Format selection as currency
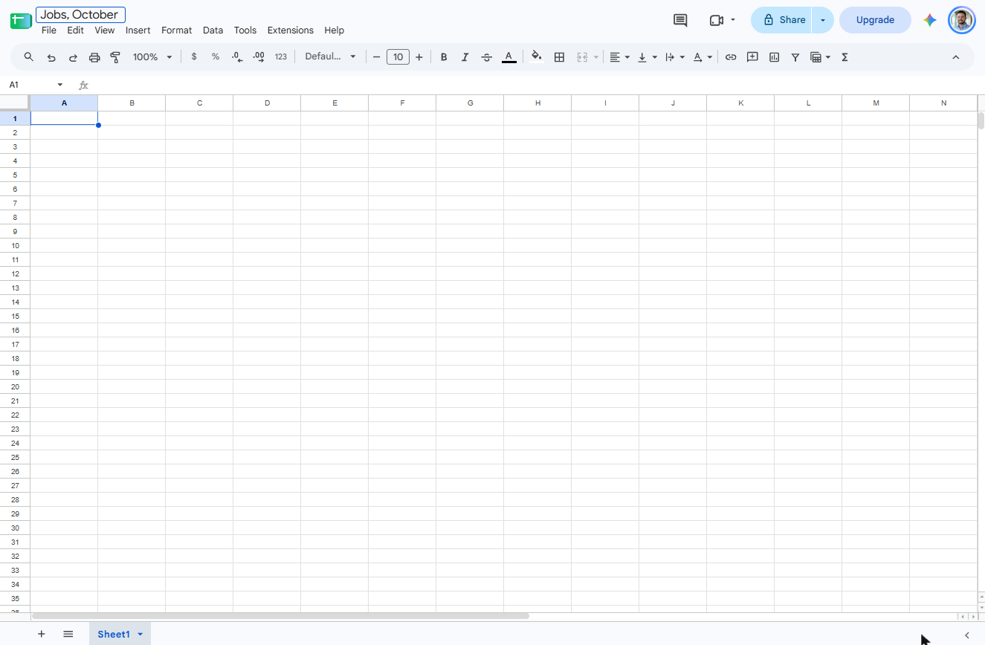This screenshot has width=985, height=645. click(194, 57)
